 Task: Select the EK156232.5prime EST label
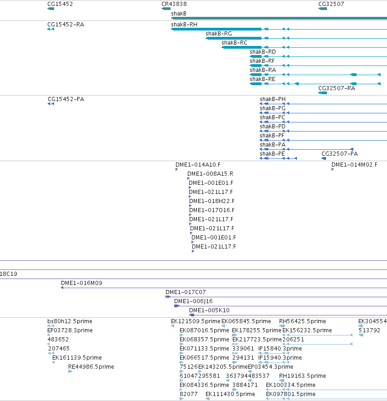point(307,330)
